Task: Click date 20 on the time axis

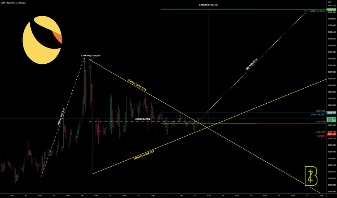Action: click(x=251, y=195)
